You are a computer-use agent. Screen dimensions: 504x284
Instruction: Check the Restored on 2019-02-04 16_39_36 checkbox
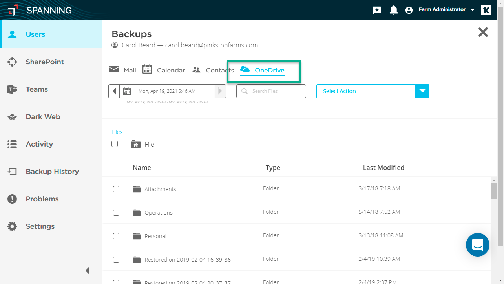click(116, 260)
